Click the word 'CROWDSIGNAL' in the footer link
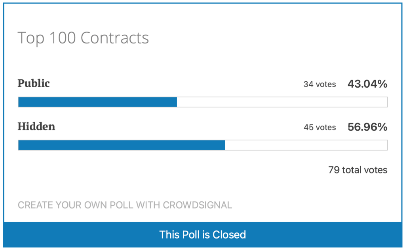The image size is (405, 250). (198, 205)
